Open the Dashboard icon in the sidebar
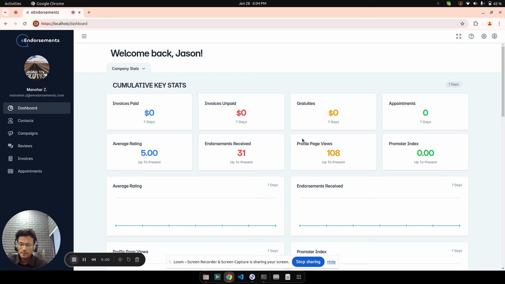This screenshot has width=505, height=284. point(10,108)
